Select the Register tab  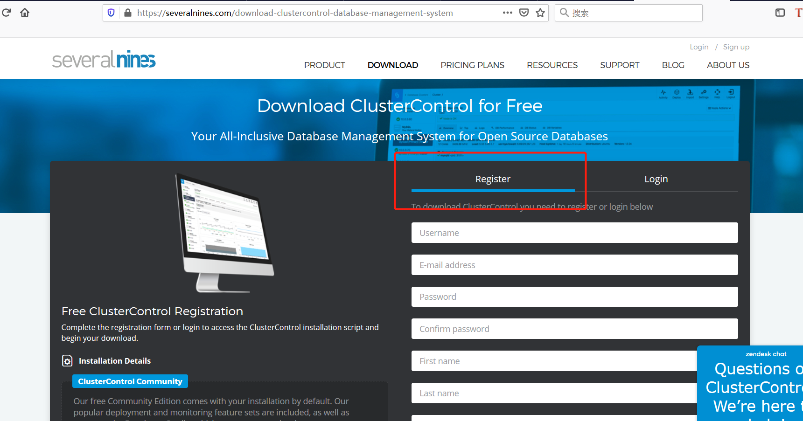493,179
